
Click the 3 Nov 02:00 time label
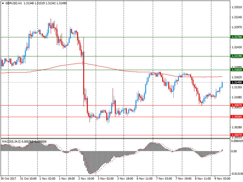(x=106, y=179)
